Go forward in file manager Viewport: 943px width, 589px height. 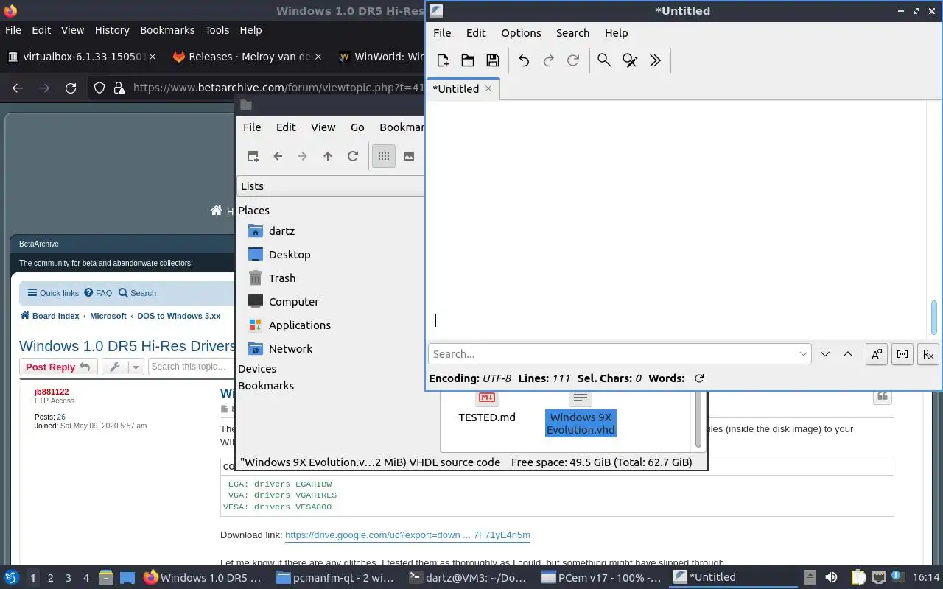pyautogui.click(x=303, y=156)
